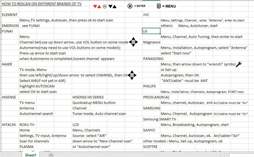
Task: Select the OK button image between arrows
Action: 105,7
